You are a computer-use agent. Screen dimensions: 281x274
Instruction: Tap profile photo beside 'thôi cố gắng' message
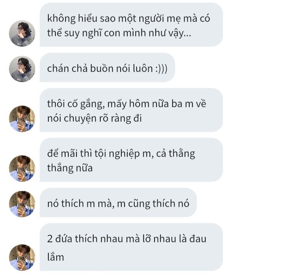[22, 119]
